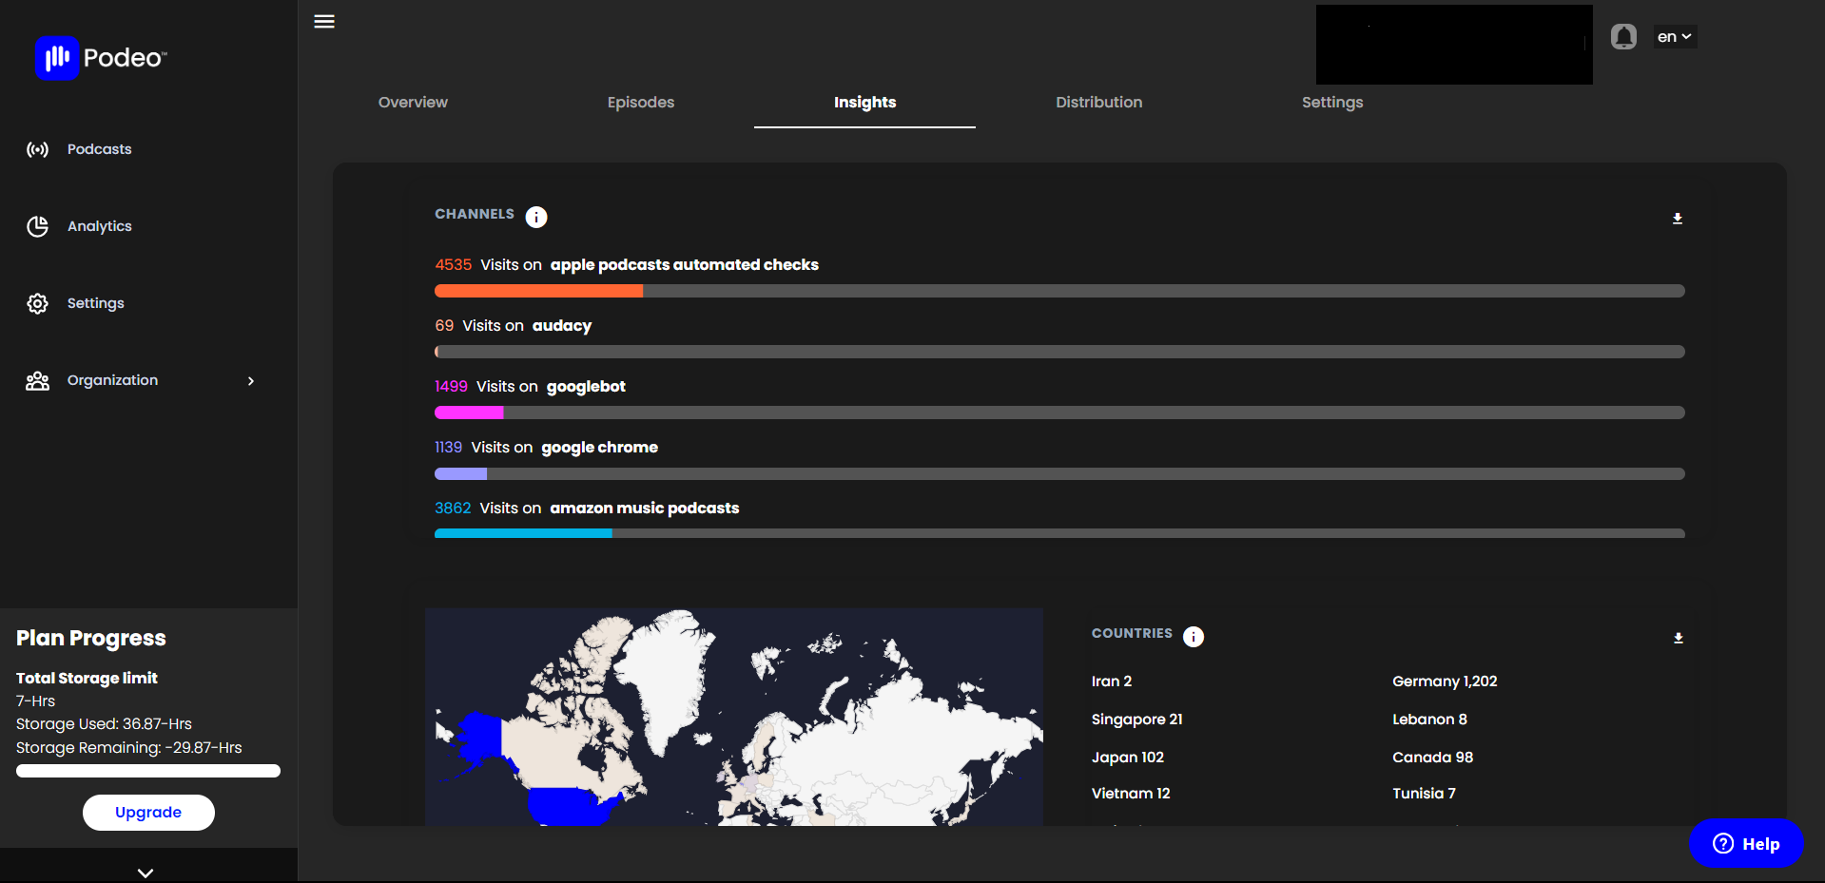1825x883 pixels.
Task: Open the Help button
Action: pos(1746,844)
